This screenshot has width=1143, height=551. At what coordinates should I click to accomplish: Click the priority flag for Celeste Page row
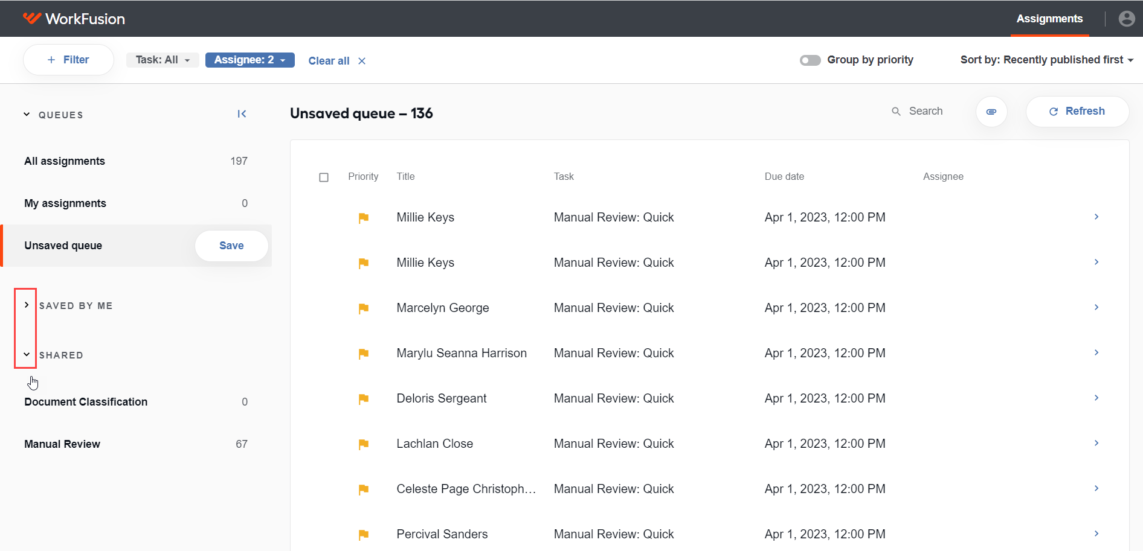(363, 489)
